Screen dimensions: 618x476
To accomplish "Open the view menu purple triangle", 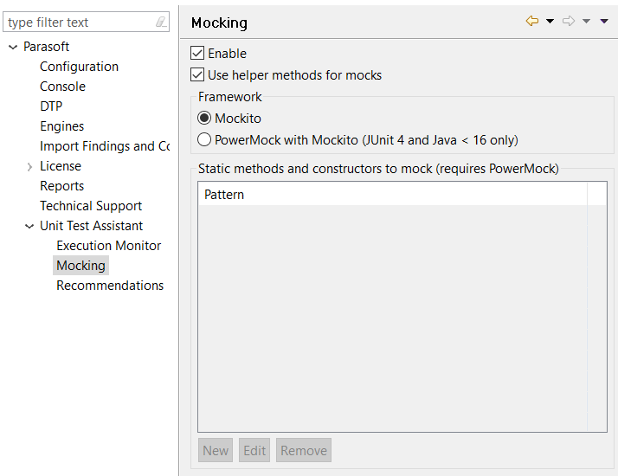I will pyautogui.click(x=604, y=22).
